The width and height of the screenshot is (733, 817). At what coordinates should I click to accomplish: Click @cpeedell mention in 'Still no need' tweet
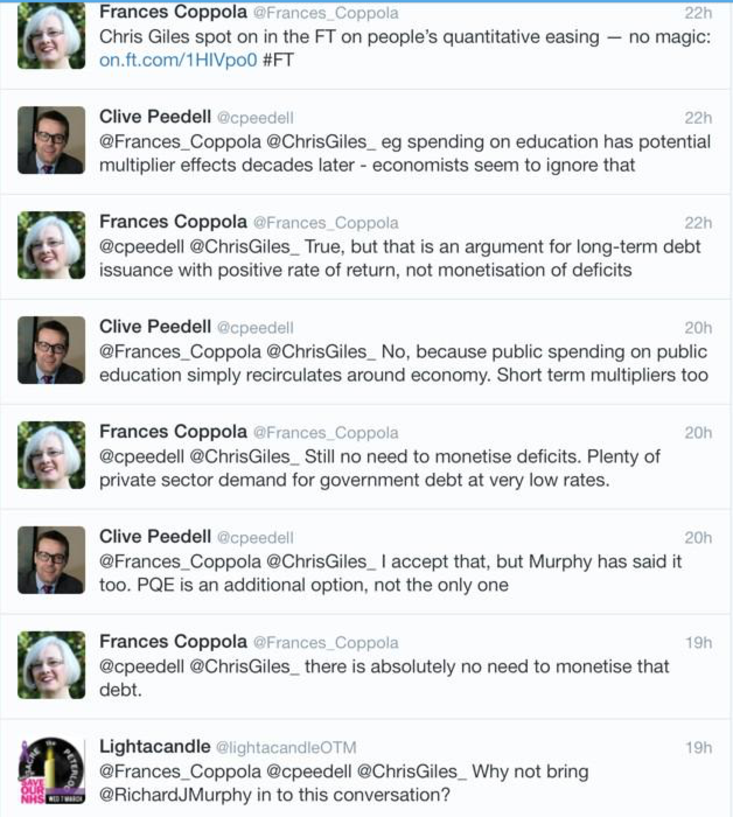(x=142, y=456)
